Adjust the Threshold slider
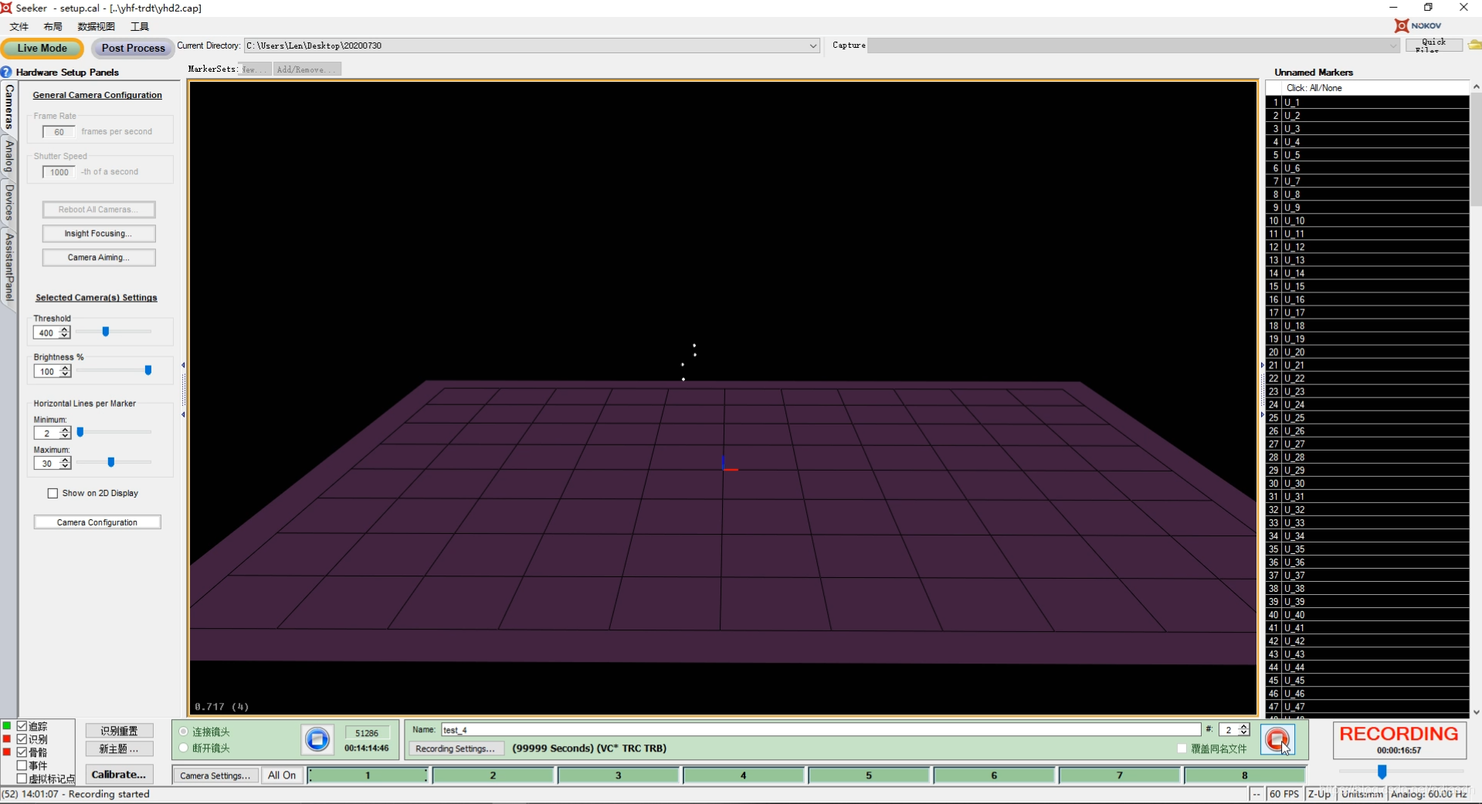The image size is (1482, 804). coord(106,332)
